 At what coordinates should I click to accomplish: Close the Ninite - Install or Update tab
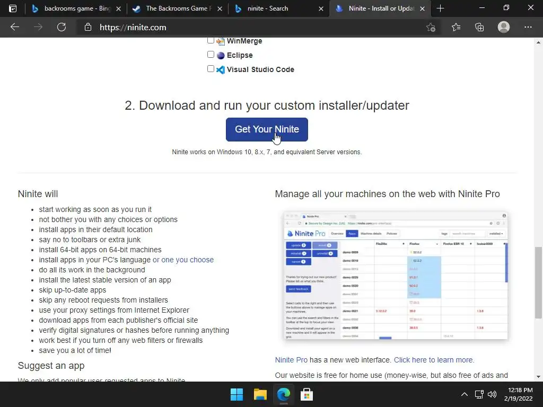[x=422, y=8]
